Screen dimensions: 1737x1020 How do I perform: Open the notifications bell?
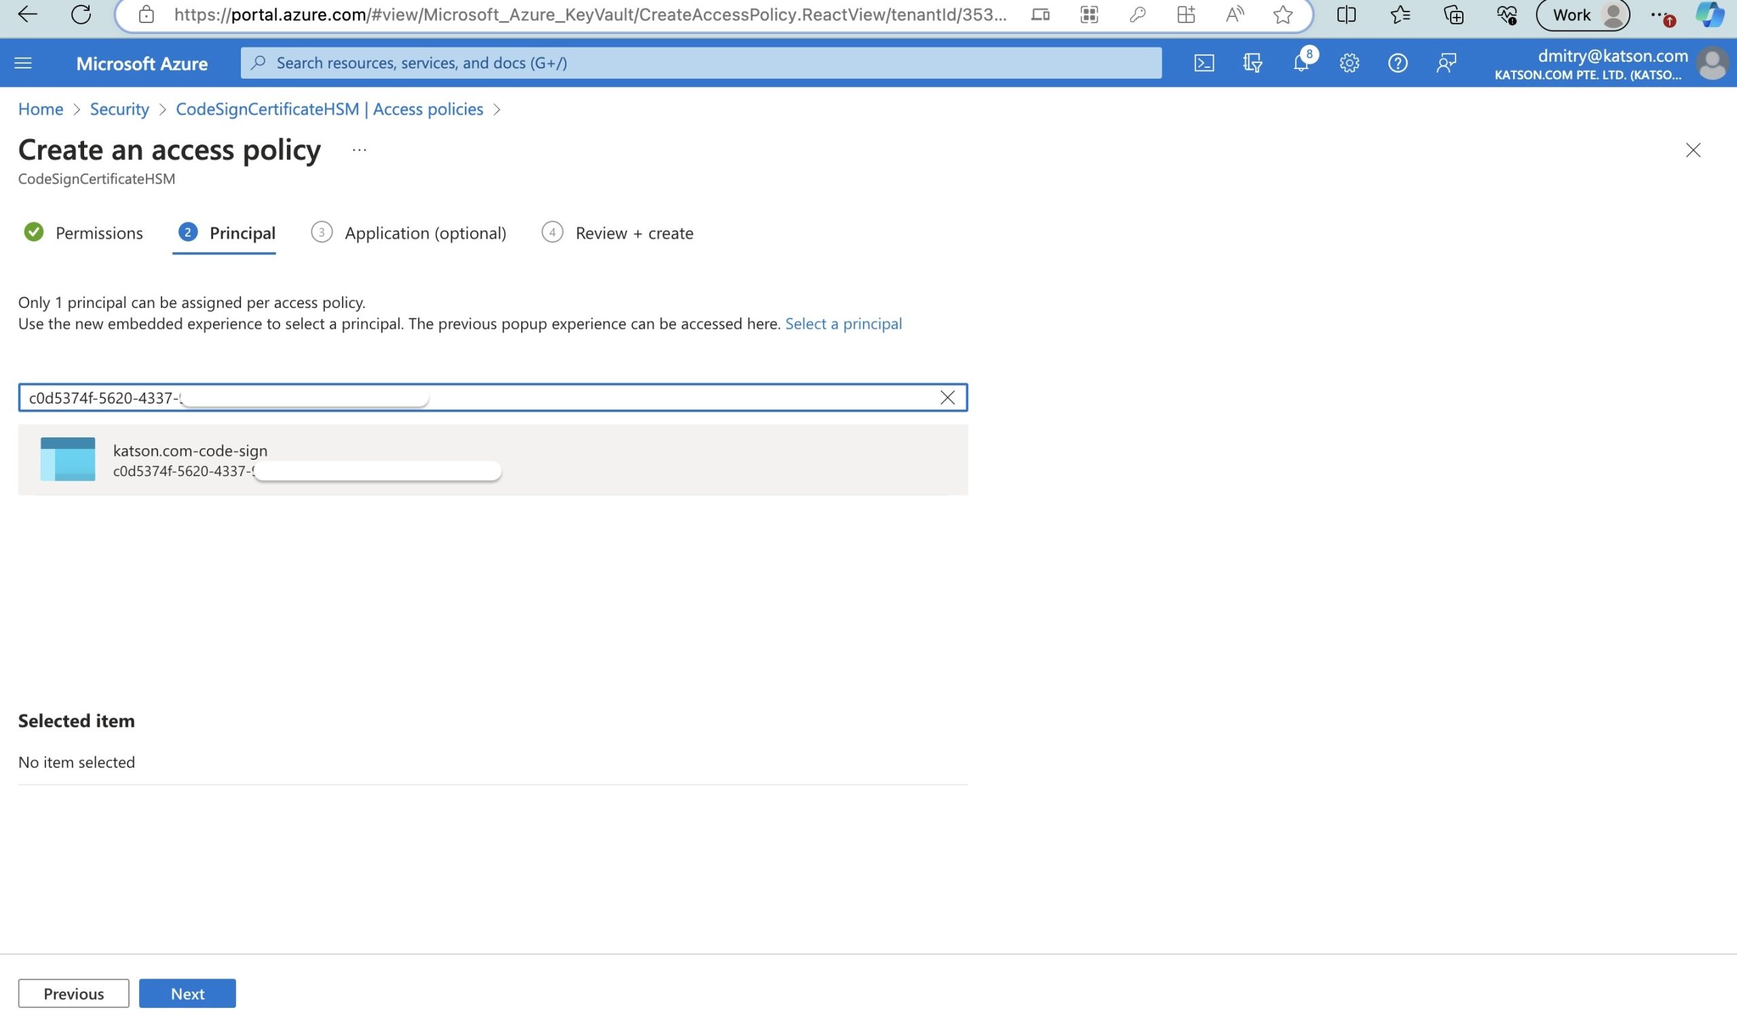[x=1301, y=63]
